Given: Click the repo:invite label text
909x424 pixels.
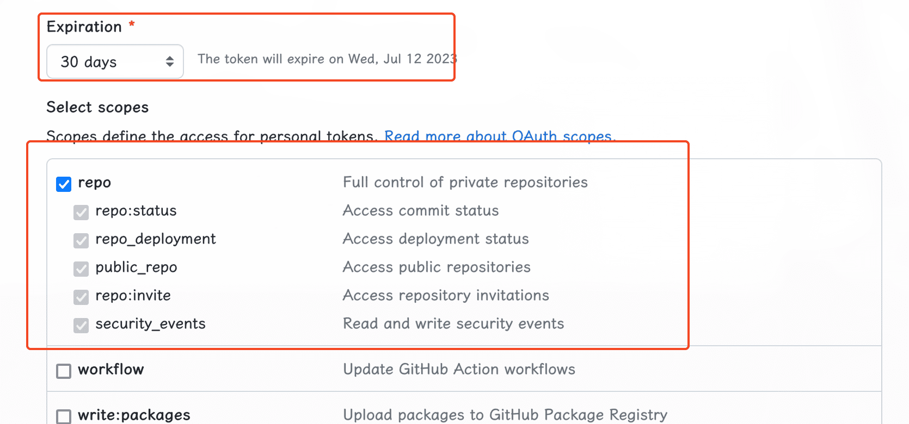Looking at the screenshot, I should click(133, 296).
